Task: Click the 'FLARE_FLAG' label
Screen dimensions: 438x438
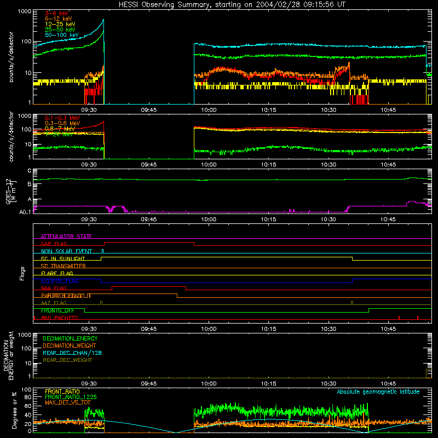Action: pyautogui.click(x=57, y=273)
